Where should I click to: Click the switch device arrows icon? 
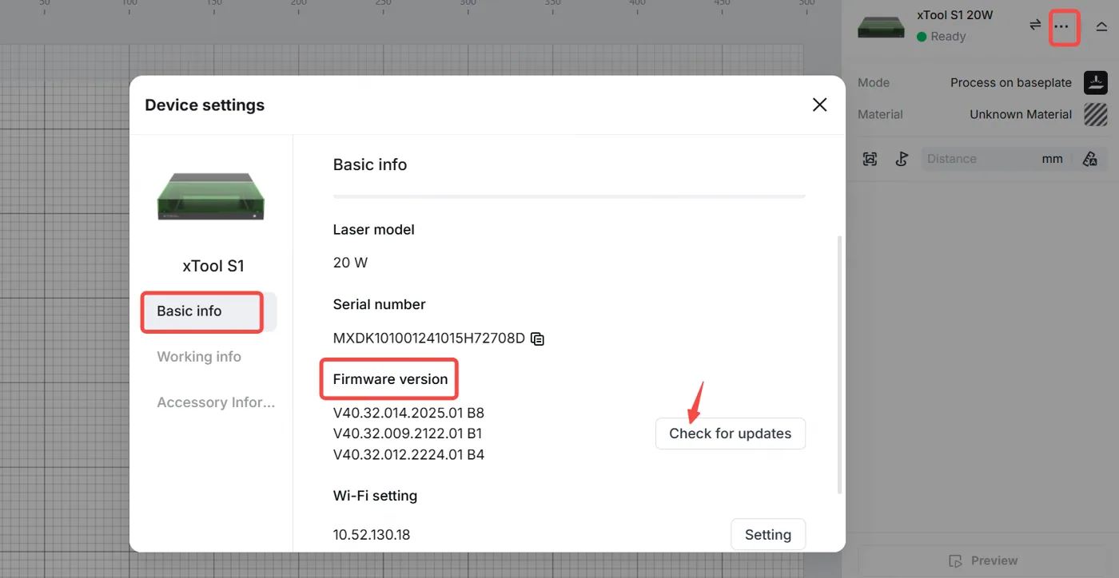tap(1035, 26)
